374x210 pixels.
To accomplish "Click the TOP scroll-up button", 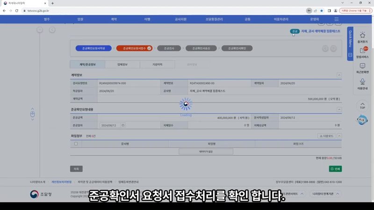I will click(x=362, y=106).
